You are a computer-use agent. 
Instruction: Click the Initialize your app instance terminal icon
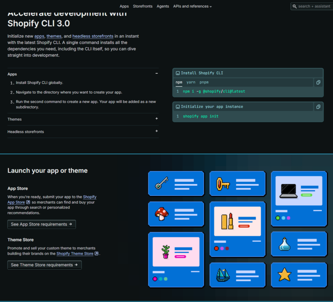[178, 107]
